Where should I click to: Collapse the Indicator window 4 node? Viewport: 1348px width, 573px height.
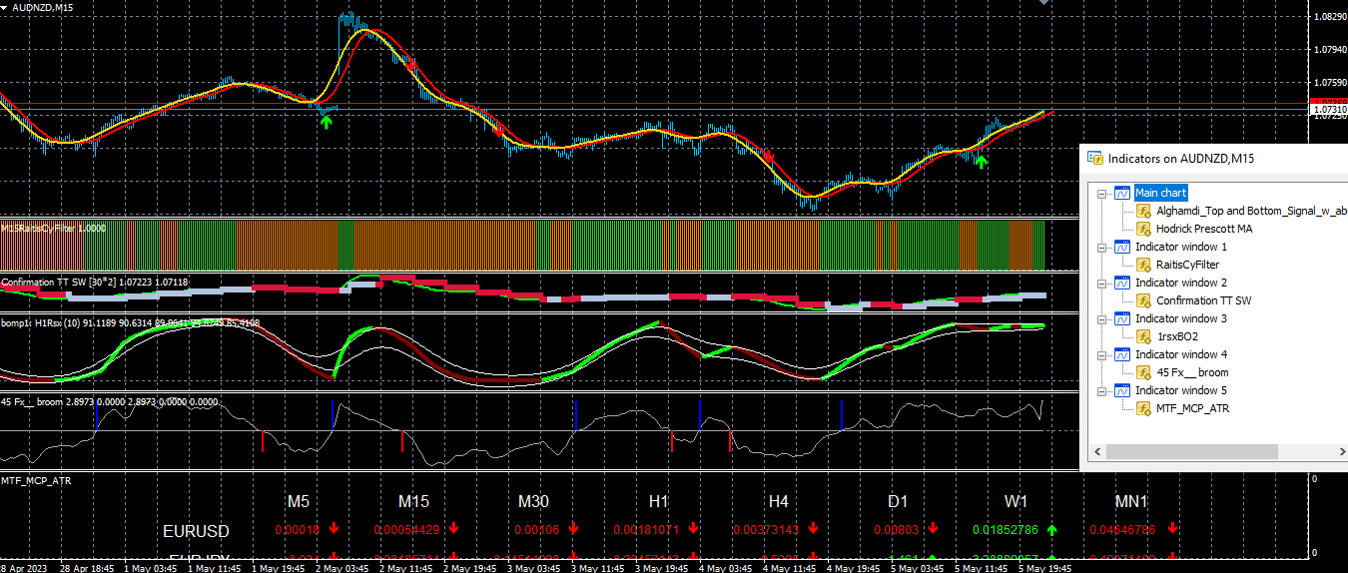pos(1102,354)
